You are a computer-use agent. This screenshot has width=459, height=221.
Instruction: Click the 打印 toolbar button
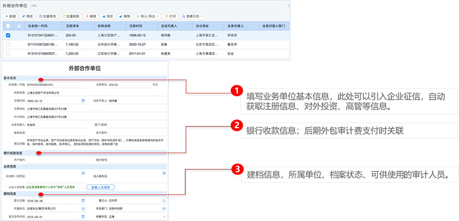[170, 17]
